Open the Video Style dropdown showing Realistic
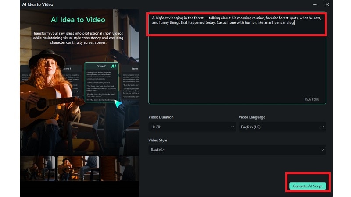The image size is (351, 197). coord(237,150)
